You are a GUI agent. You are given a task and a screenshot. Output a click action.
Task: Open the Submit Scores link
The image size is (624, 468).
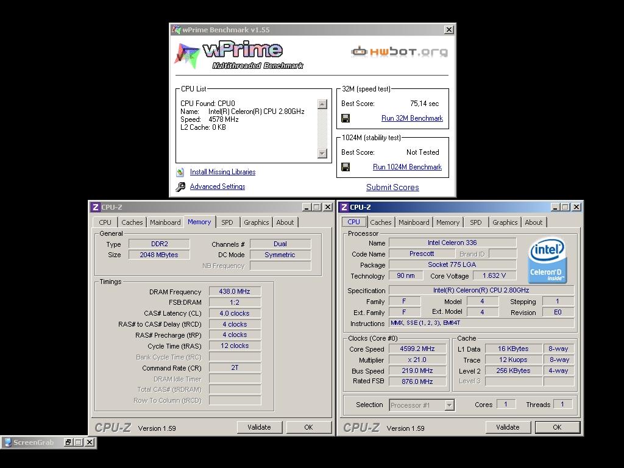(x=392, y=188)
